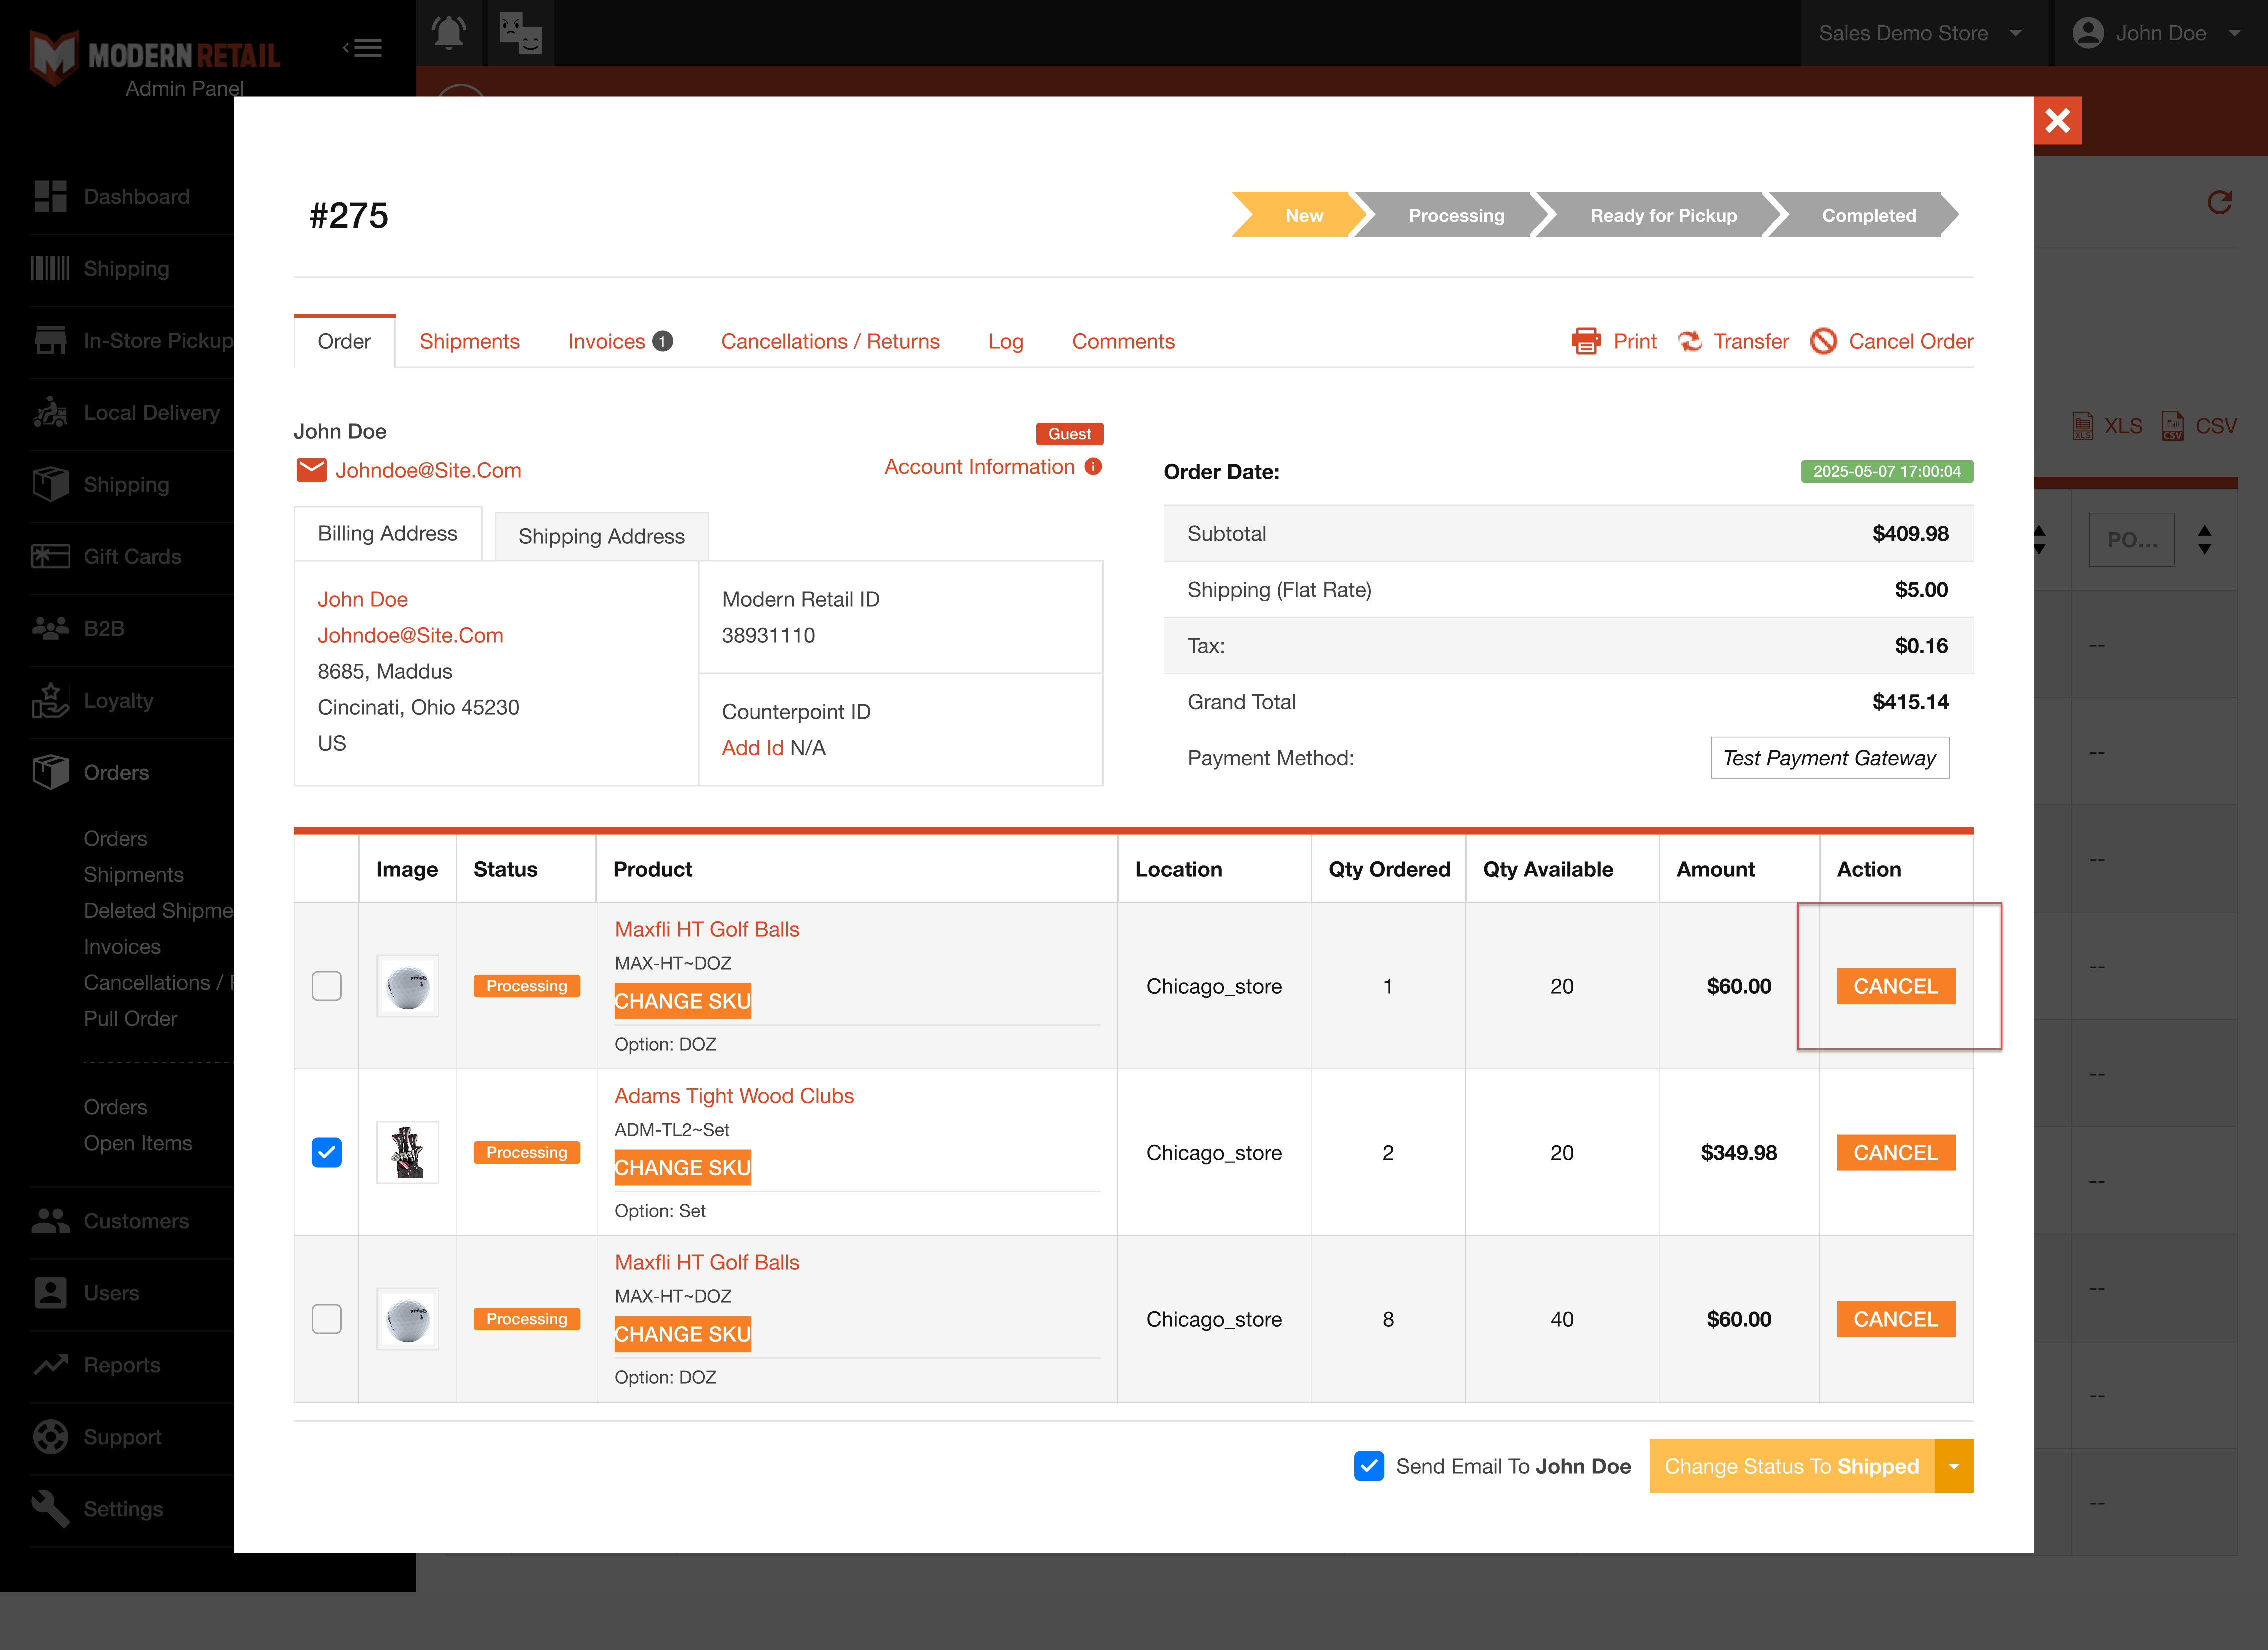Uncheck the Adams Tight Wood Clubs row checkbox
The width and height of the screenshot is (2268, 1650).
[327, 1153]
